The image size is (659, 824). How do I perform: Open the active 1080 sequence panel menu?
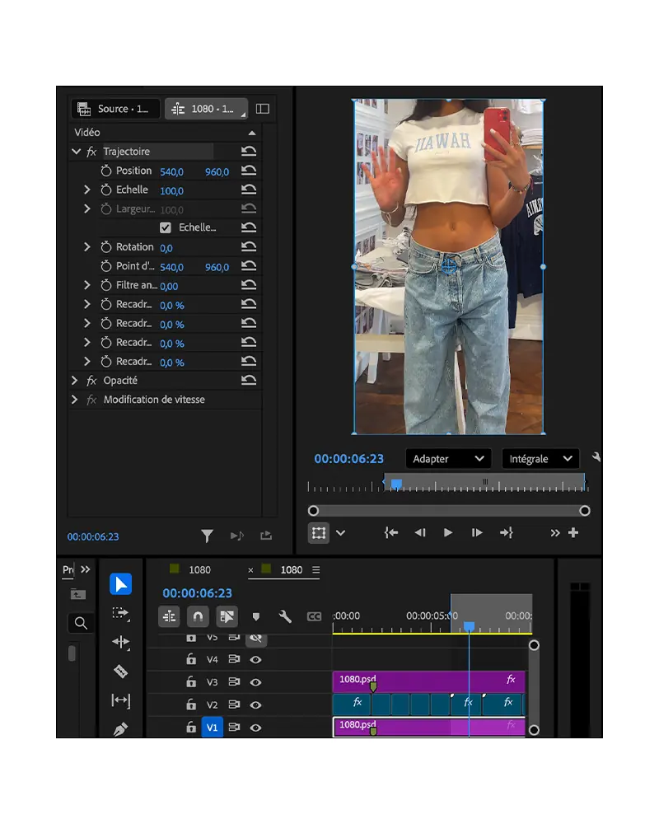pos(315,570)
